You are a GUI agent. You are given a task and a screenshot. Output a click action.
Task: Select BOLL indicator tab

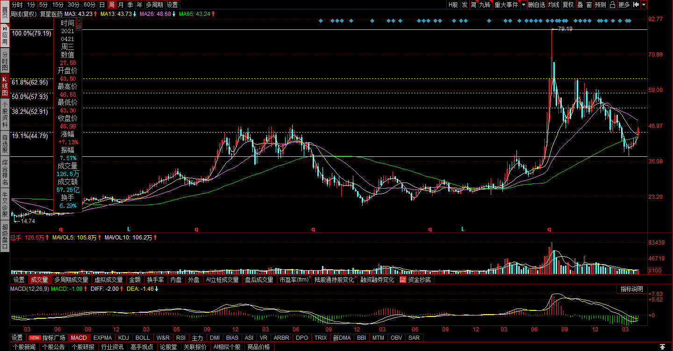click(x=143, y=337)
